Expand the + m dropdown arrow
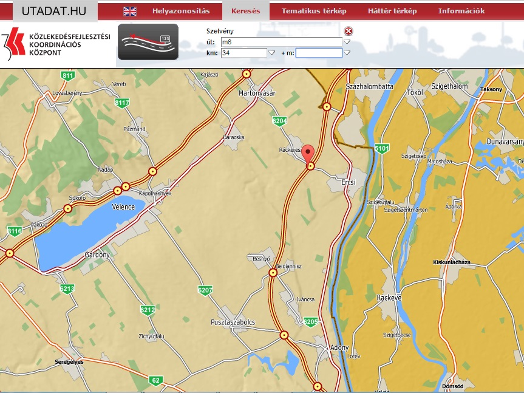The width and height of the screenshot is (524, 393). point(347,53)
